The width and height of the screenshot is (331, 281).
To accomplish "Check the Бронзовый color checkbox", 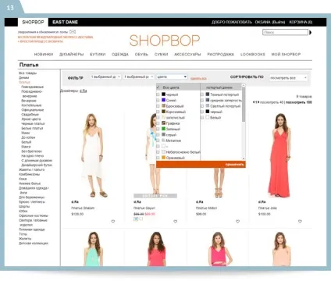I will 158,106.
